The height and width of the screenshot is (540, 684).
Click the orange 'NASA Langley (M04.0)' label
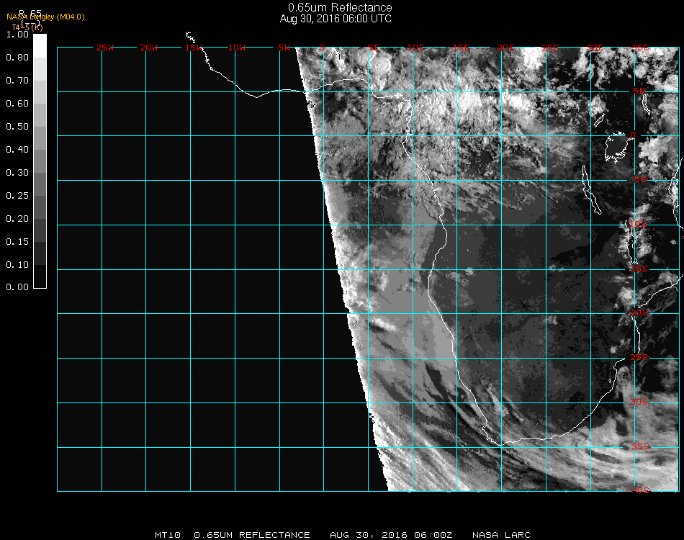click(45, 17)
